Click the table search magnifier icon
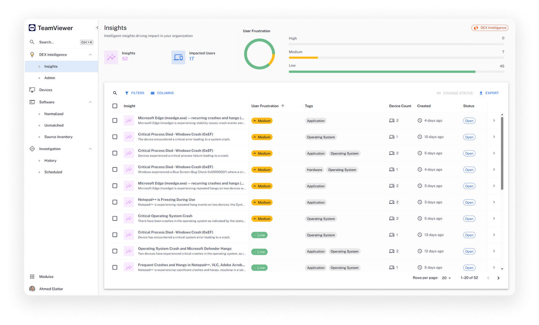The width and height of the screenshot is (539, 325). pos(115,93)
